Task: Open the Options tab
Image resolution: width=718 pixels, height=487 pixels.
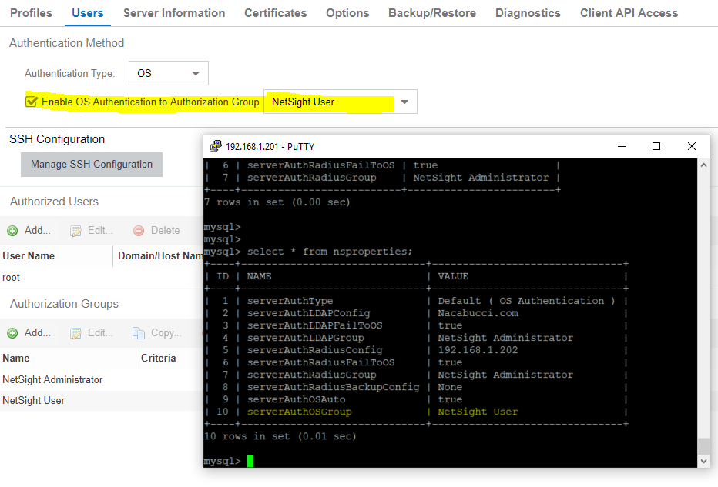Action: point(347,13)
